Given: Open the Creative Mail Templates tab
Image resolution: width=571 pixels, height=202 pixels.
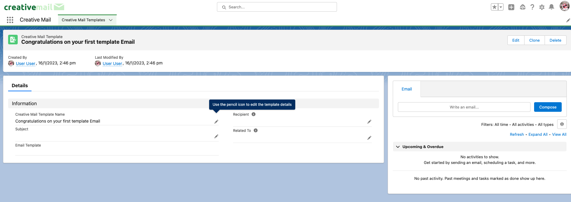Looking at the screenshot, I should coord(83,20).
